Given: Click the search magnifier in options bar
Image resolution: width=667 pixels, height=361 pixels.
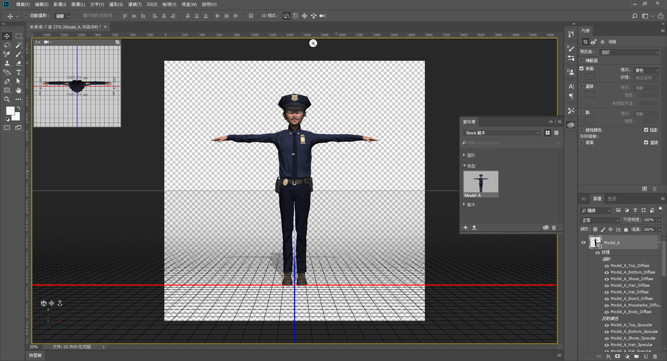Looking at the screenshot, I should coord(635,16).
